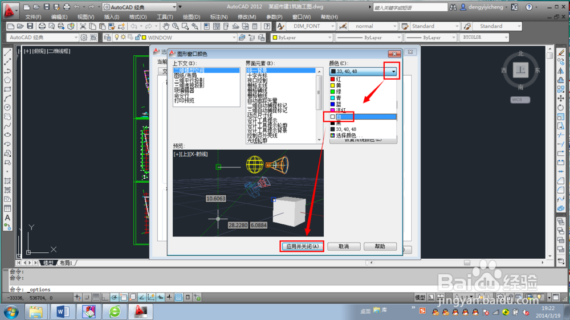Open the 修改(M) menu

tap(247, 17)
